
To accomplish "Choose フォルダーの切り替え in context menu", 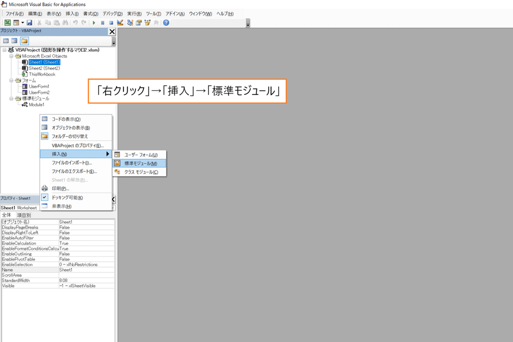I will (76, 136).
